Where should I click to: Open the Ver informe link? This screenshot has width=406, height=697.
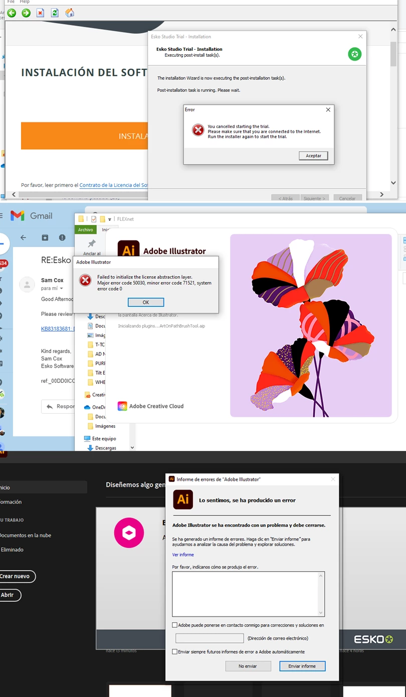[183, 555]
